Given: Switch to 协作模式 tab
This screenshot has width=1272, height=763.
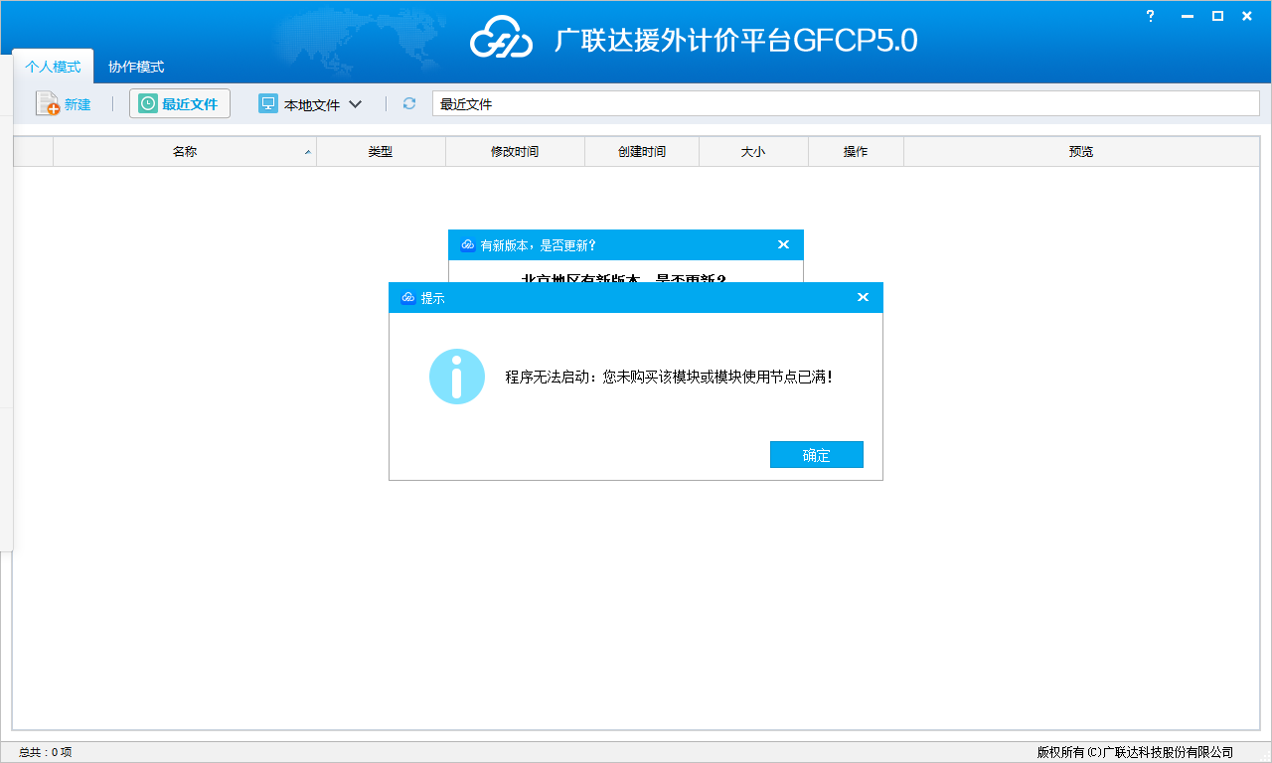Looking at the screenshot, I should pos(136,67).
